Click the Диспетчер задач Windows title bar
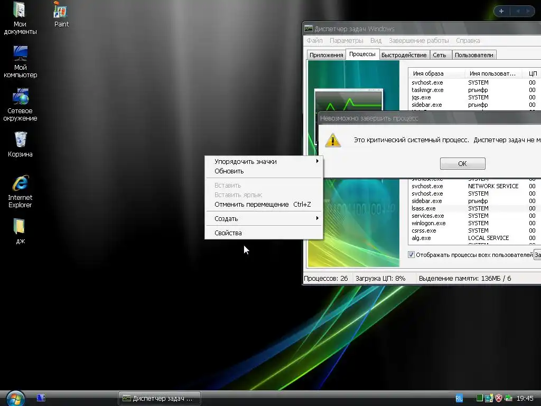 (355, 29)
